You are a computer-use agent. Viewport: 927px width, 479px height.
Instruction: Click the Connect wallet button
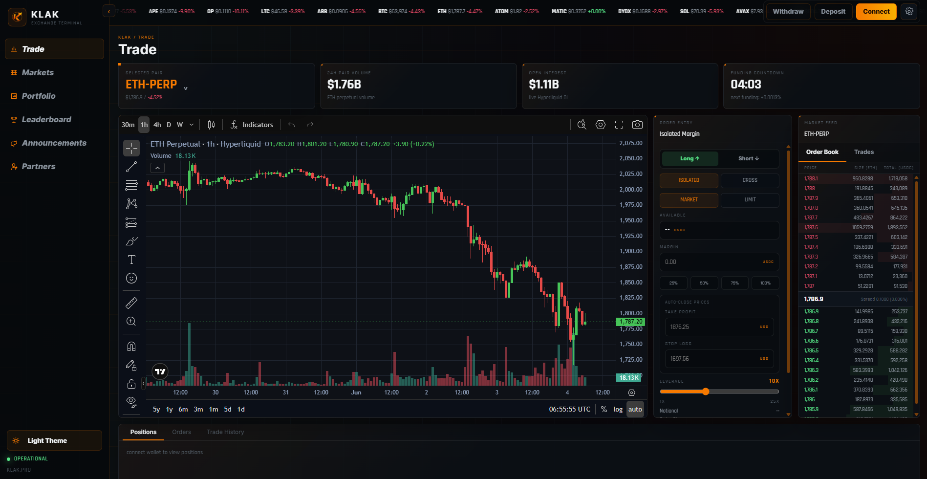(876, 11)
